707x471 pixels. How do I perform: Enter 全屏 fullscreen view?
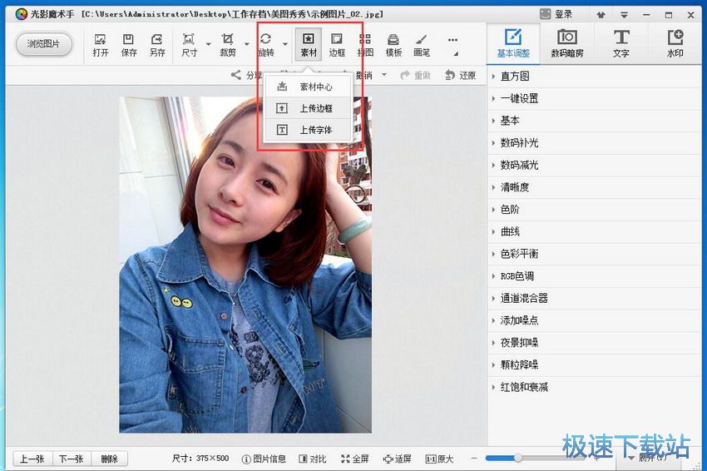(355, 459)
